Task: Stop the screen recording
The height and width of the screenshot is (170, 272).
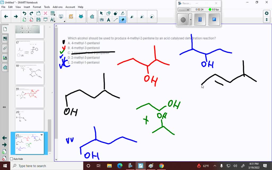Action: 214,19
